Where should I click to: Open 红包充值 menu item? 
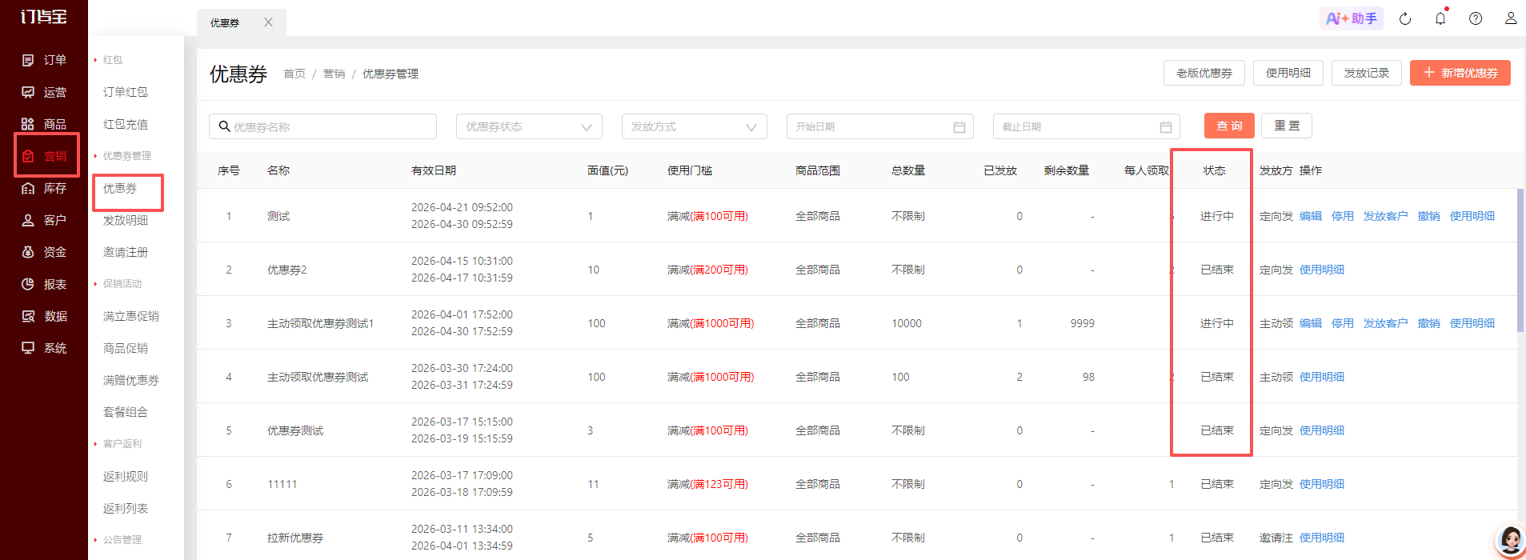[126, 124]
